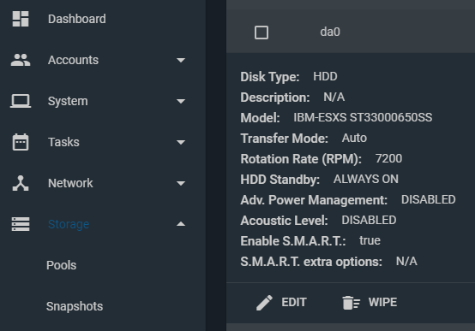The image size is (475, 331).
Task: Expand the Tasks menu arrow
Action: (181, 142)
